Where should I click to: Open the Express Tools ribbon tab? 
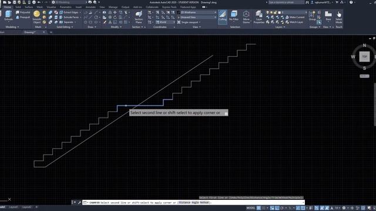tap(169, 7)
